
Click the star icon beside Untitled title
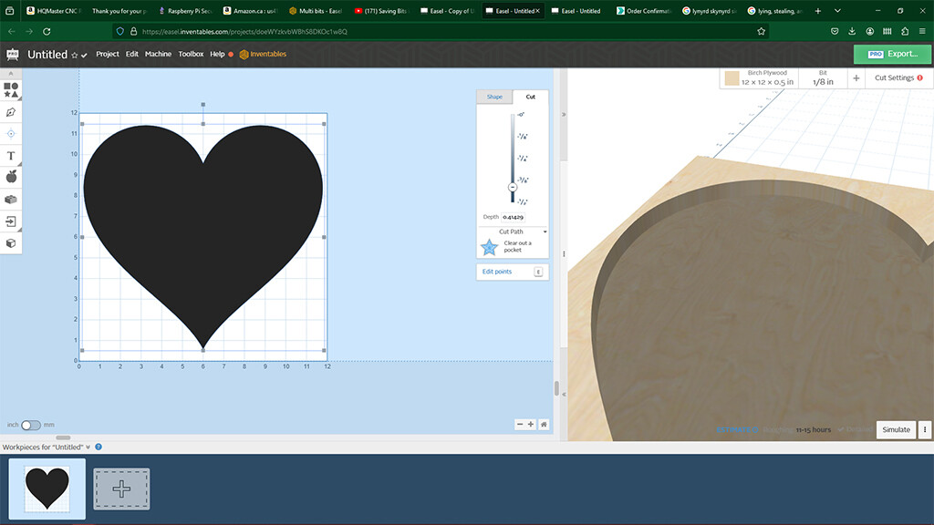(75, 56)
